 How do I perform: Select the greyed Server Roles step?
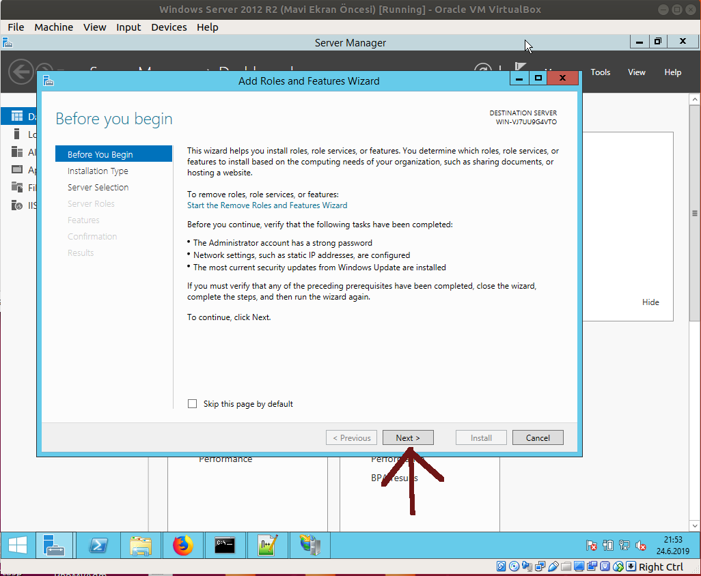[x=91, y=203]
